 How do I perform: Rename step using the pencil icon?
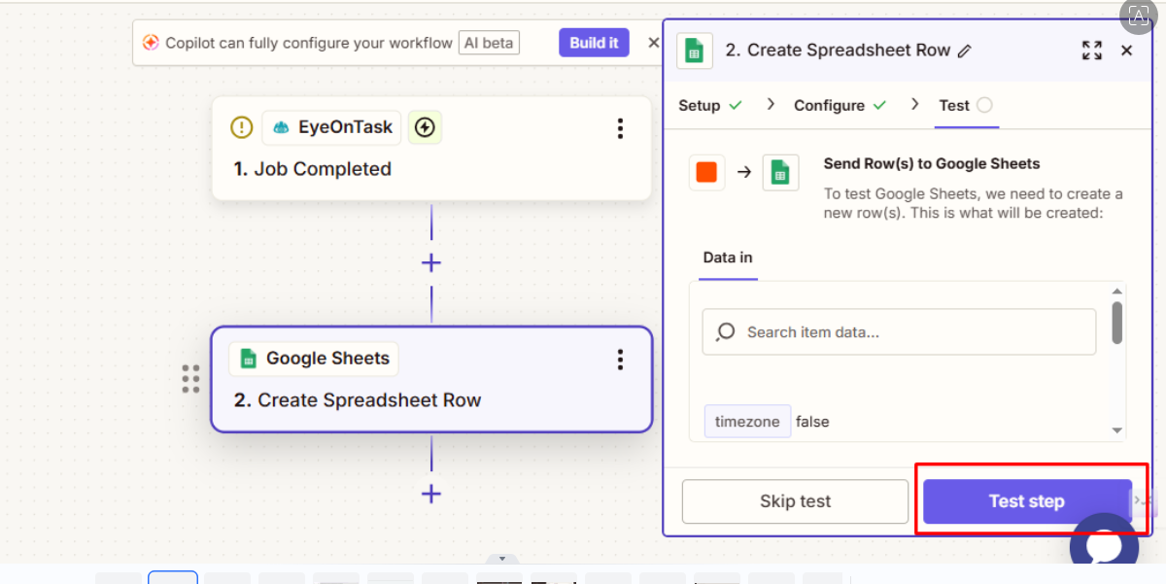click(x=964, y=52)
